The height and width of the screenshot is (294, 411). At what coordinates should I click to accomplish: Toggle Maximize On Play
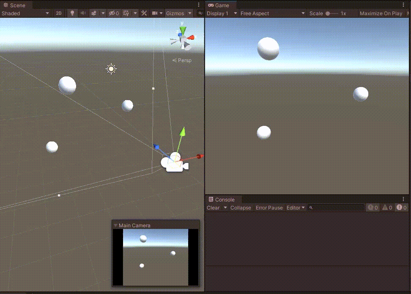point(381,14)
